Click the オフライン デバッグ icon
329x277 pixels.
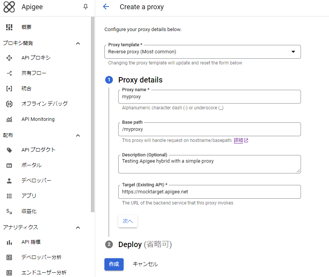click(9, 104)
